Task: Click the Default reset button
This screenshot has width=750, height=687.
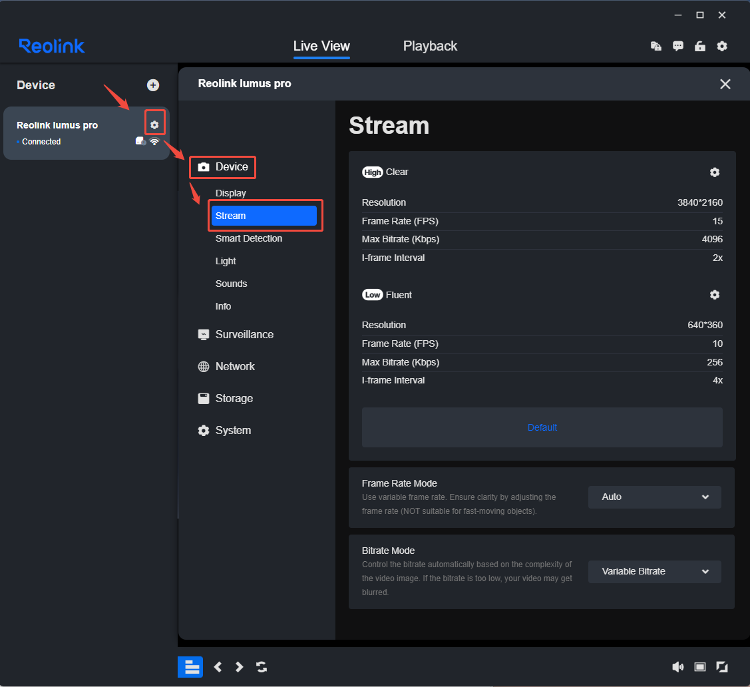Action: (x=542, y=427)
